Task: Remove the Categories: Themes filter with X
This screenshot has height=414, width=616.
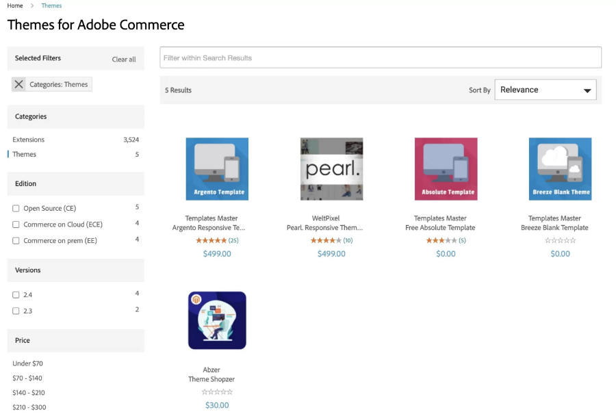Action: tap(18, 84)
